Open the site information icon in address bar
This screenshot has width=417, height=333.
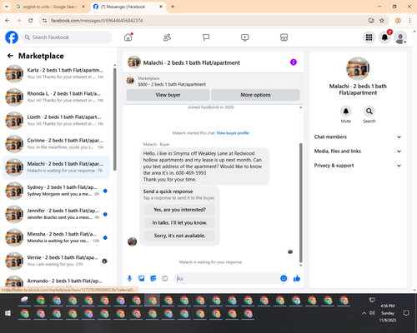click(x=44, y=21)
